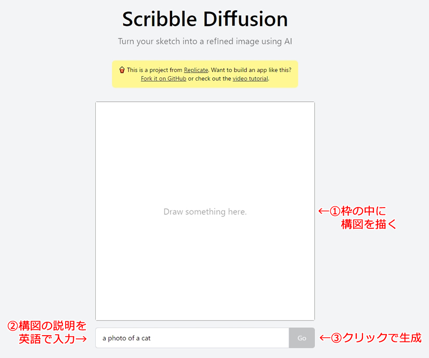Click the prompt field containing "a photo of a cat"
The width and height of the screenshot is (429, 358).
[192, 338]
